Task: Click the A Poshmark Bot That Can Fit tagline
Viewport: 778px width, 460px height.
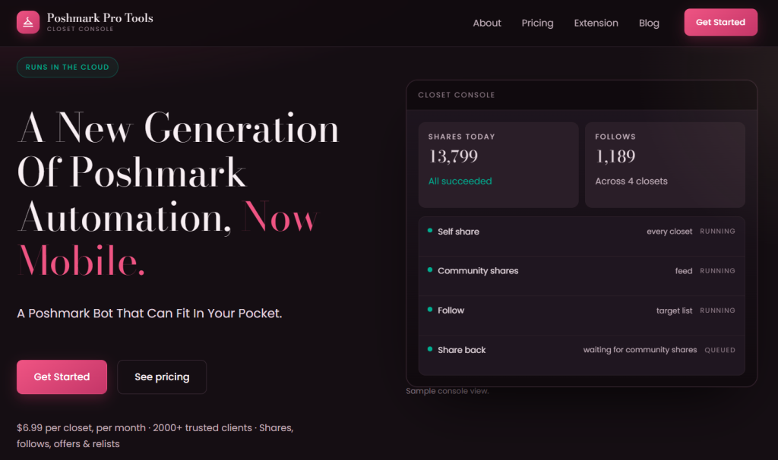Action: point(150,313)
